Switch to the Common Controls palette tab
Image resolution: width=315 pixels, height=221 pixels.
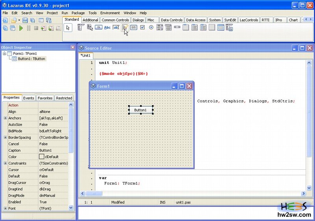[115, 20]
